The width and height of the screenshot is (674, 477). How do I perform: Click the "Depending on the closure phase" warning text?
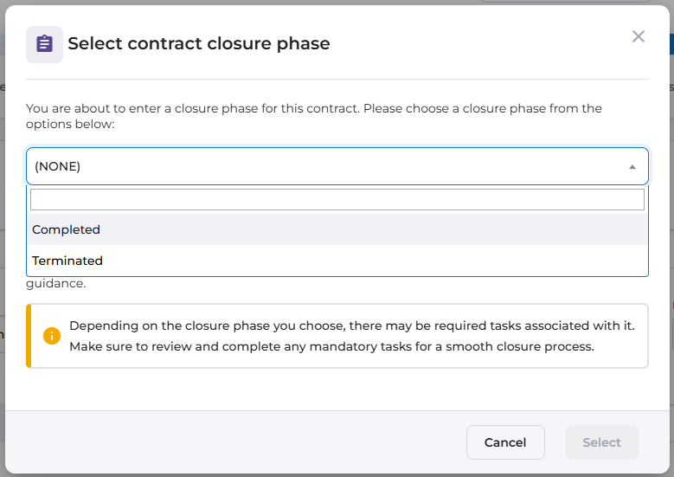[x=351, y=326]
